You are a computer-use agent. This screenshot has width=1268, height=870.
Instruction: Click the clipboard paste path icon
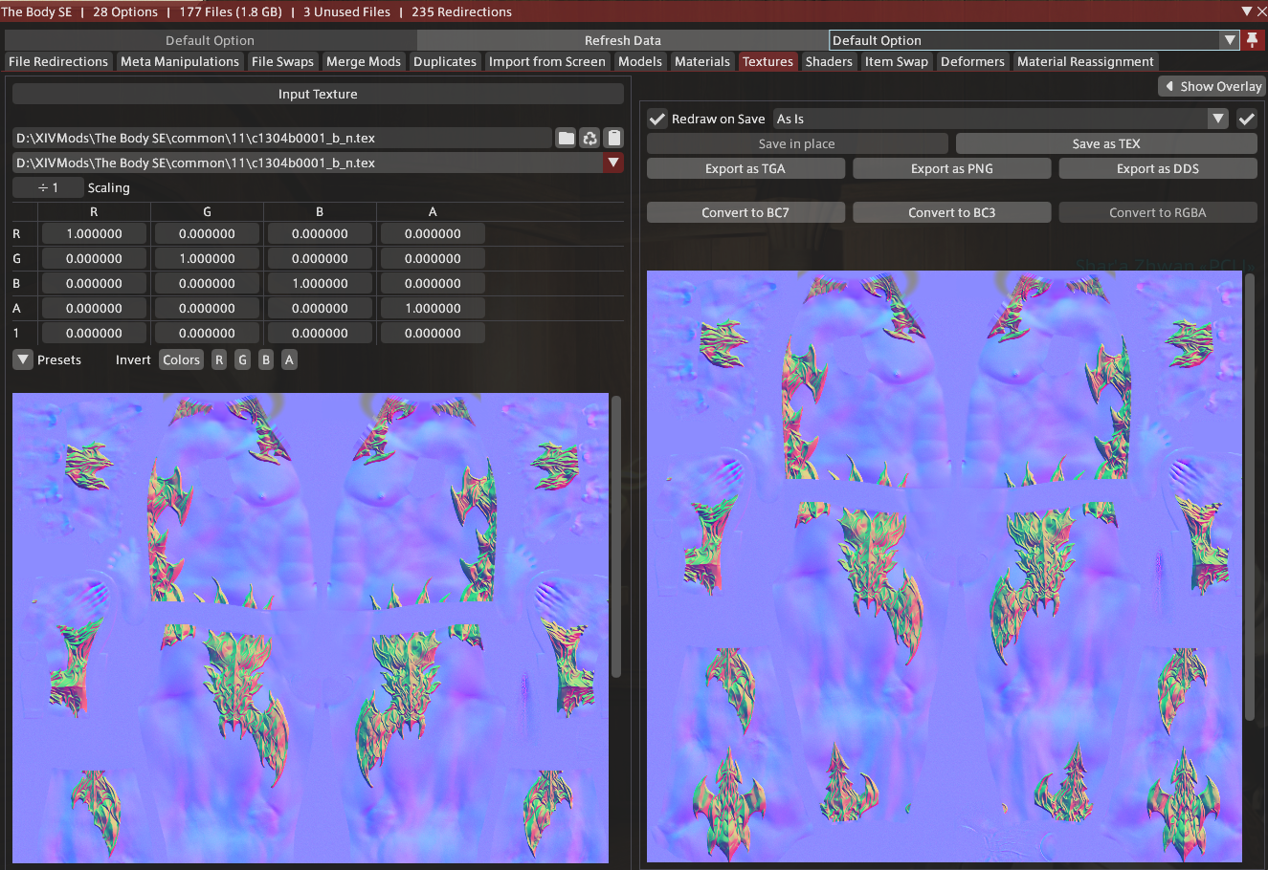(614, 138)
